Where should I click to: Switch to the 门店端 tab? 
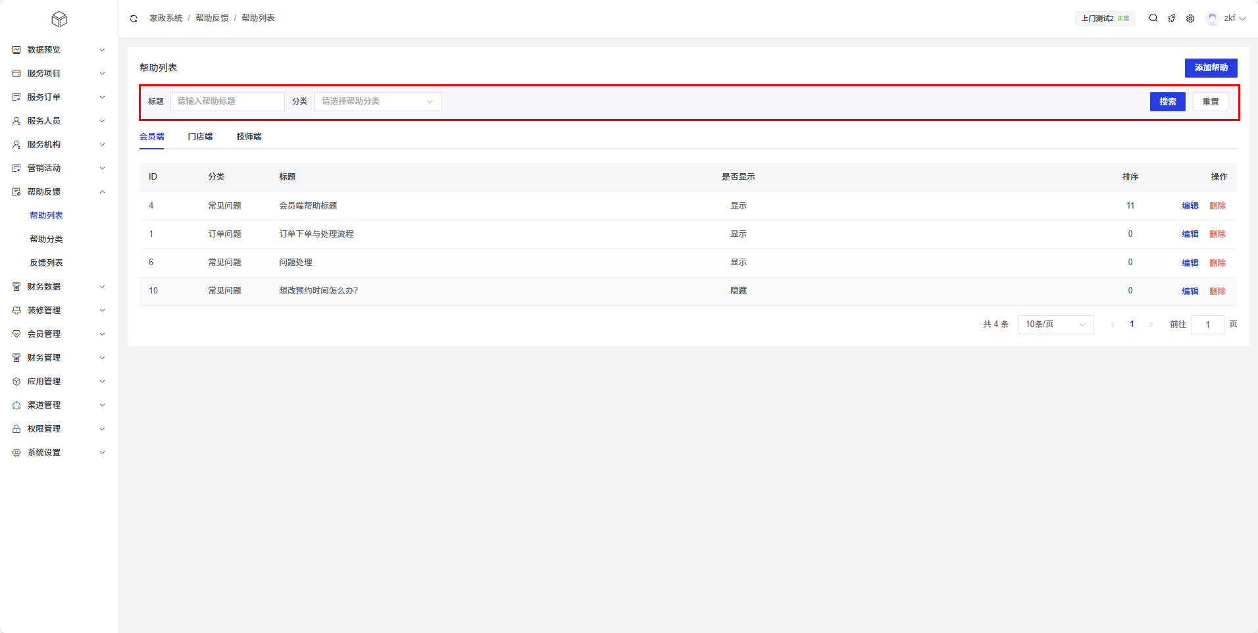(x=200, y=137)
